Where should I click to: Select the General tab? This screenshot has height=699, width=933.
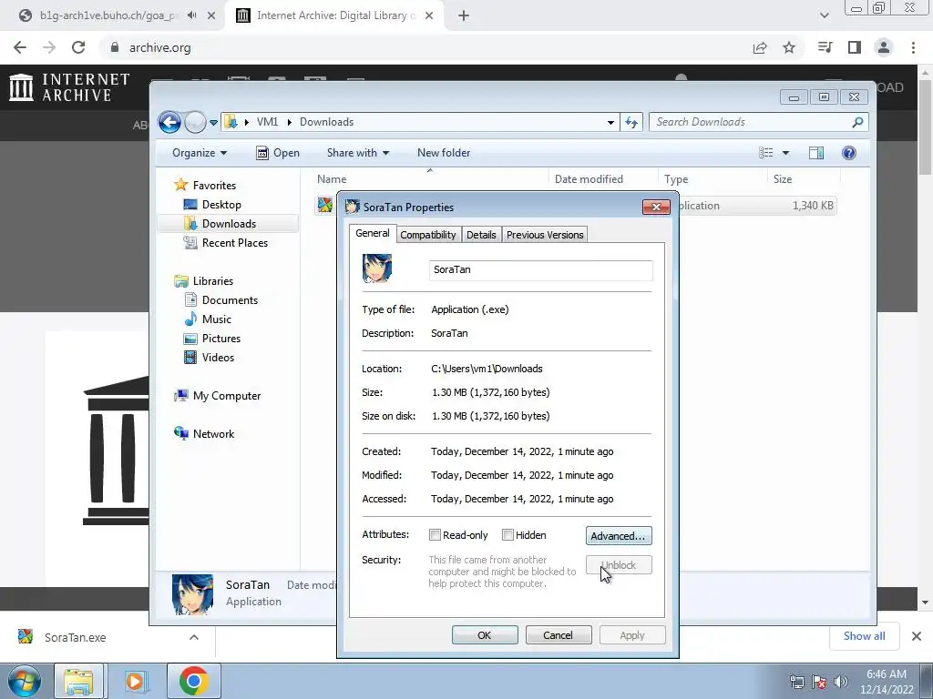[x=373, y=233]
